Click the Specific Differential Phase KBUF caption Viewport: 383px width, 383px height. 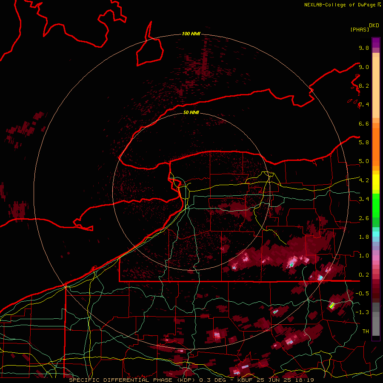191,380
